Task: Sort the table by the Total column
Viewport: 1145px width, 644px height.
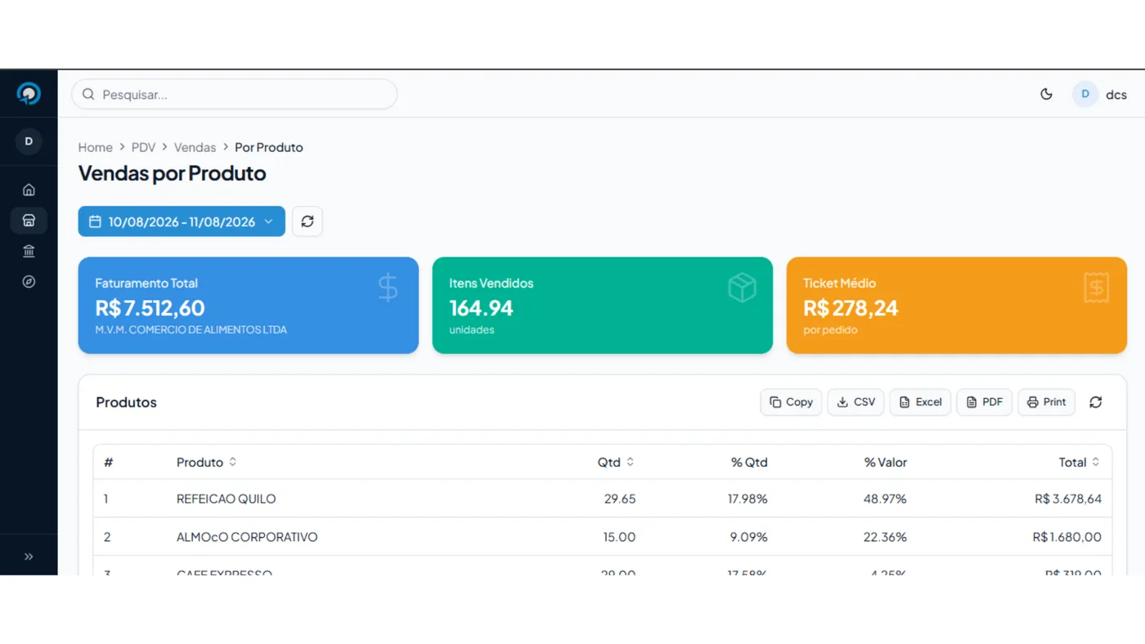Action: 1080,462
